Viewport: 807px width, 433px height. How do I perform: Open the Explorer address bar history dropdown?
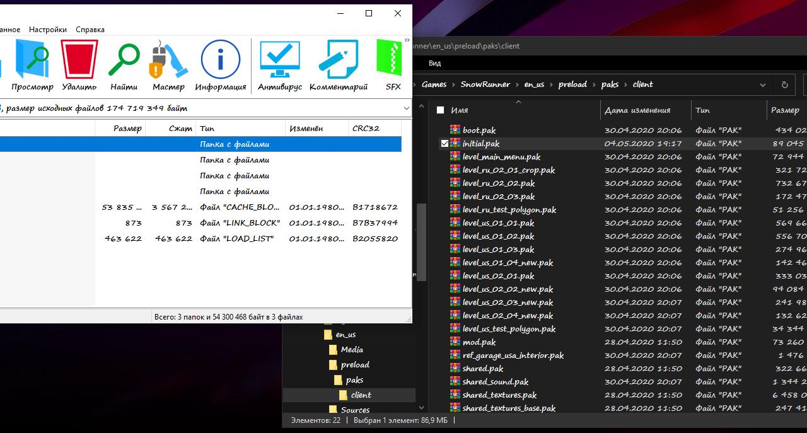[x=763, y=84]
